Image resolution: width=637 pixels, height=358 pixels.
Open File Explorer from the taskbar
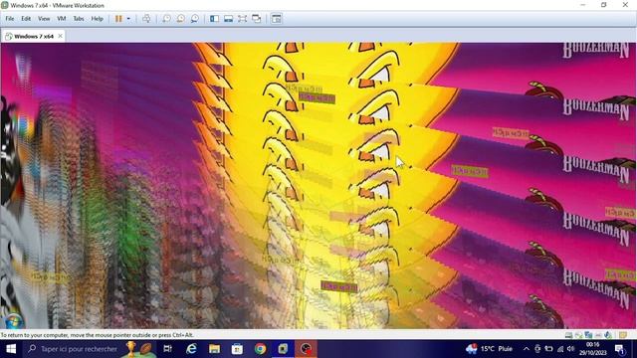214,349
